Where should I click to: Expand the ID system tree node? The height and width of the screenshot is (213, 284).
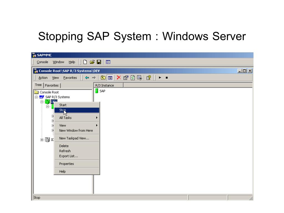click(42, 140)
